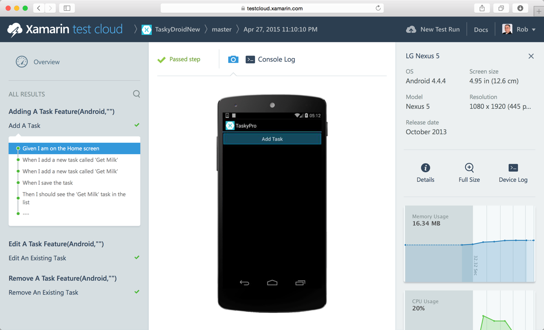Select the Add A Task test

pyautogui.click(x=25, y=126)
